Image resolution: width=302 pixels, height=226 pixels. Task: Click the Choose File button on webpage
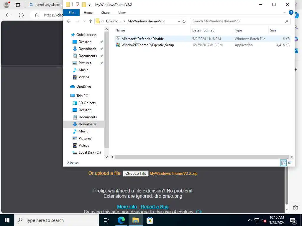pyautogui.click(x=136, y=174)
